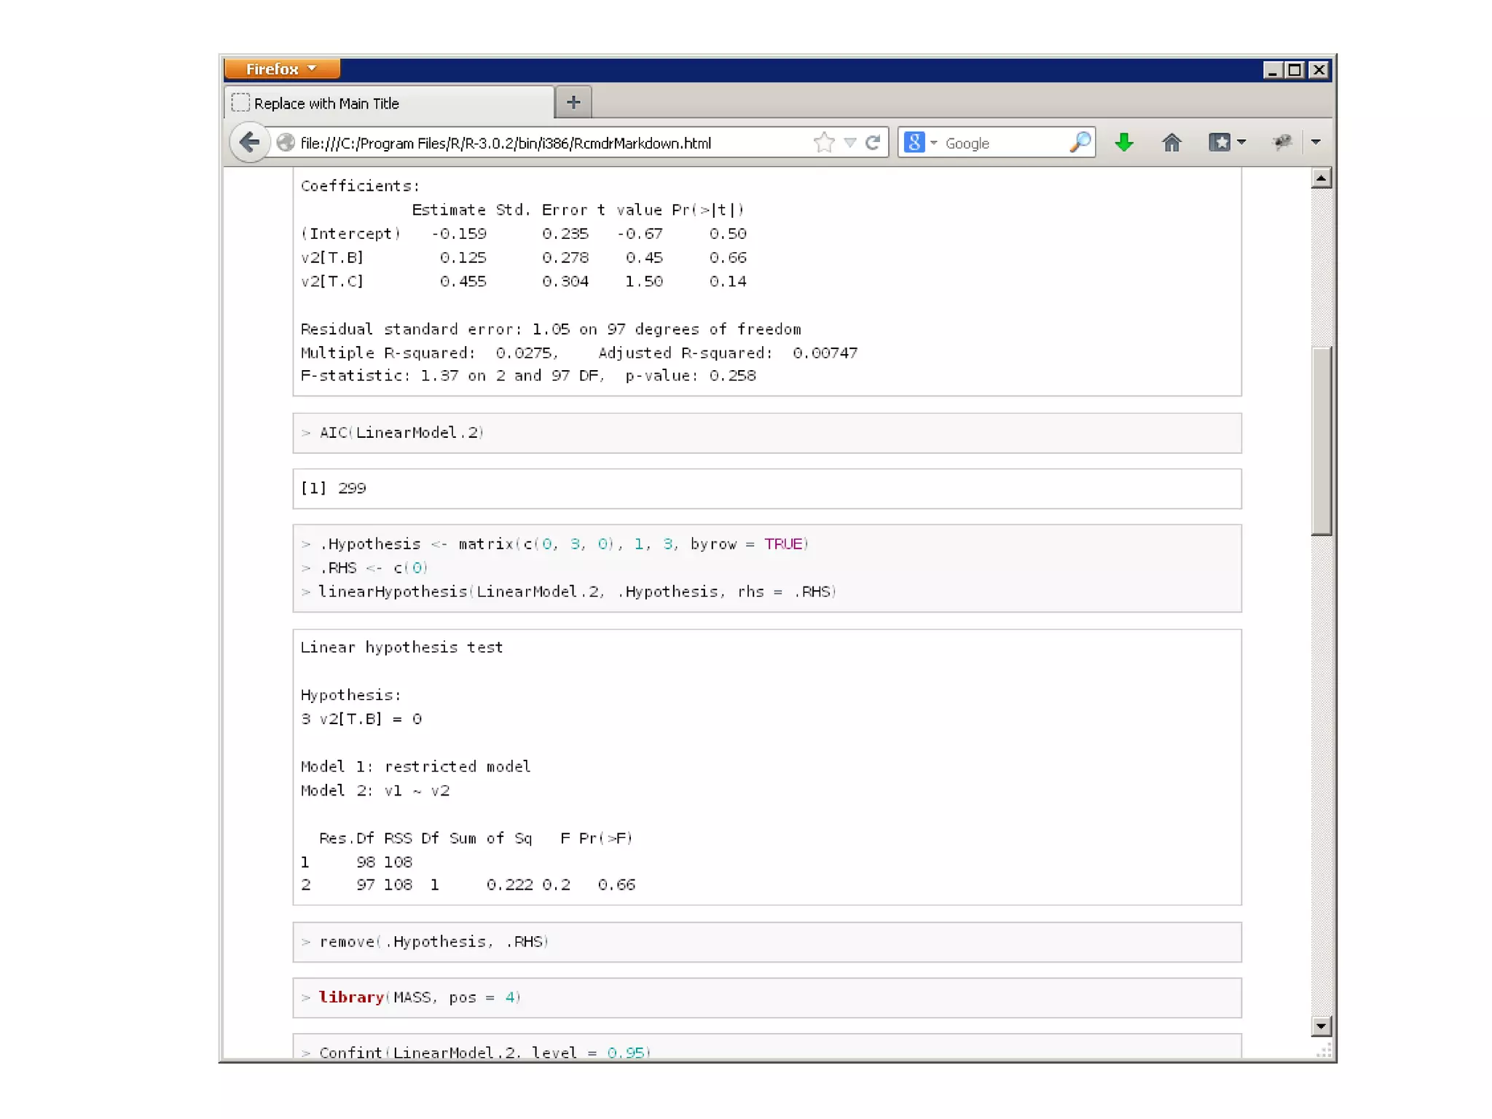Click the 'Linear hypothesis test' heading
Image resolution: width=1492 pixels, height=1119 pixels.
401,648
